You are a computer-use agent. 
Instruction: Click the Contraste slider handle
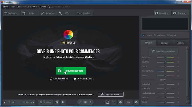coord(165,89)
